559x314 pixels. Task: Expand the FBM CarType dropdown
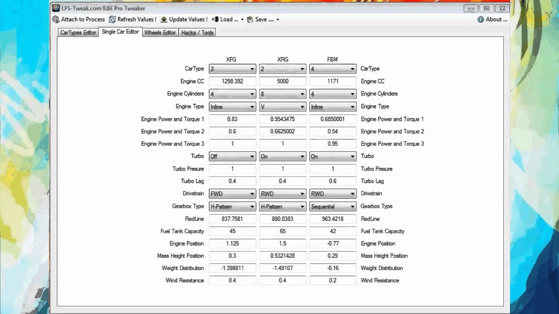(x=333, y=69)
